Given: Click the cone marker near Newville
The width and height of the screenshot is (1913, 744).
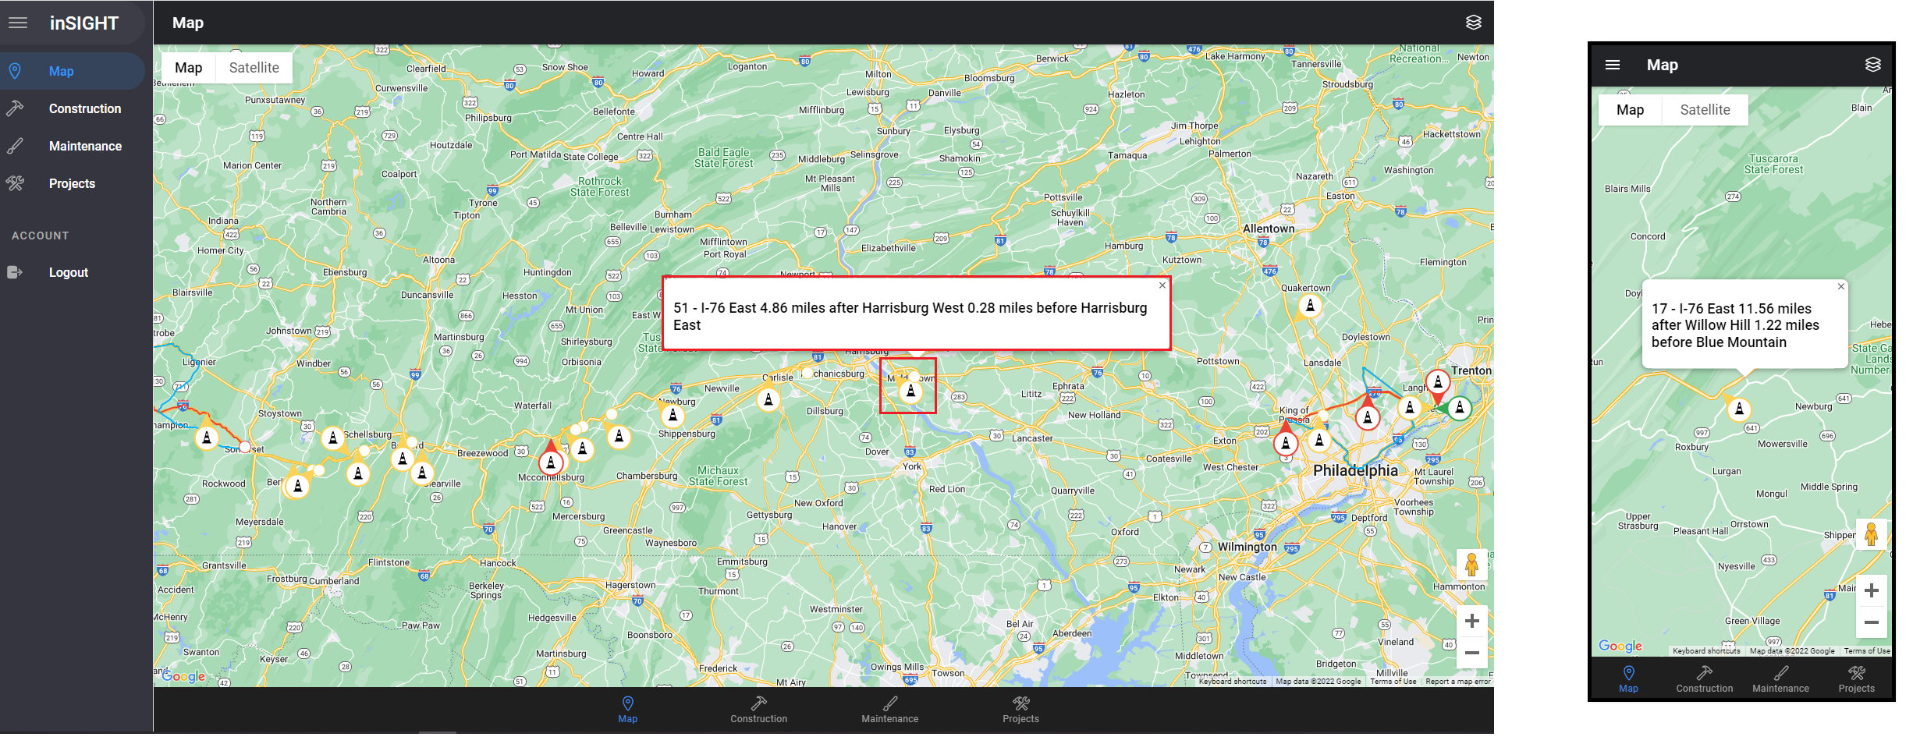Looking at the screenshot, I should pyautogui.click(x=673, y=416).
